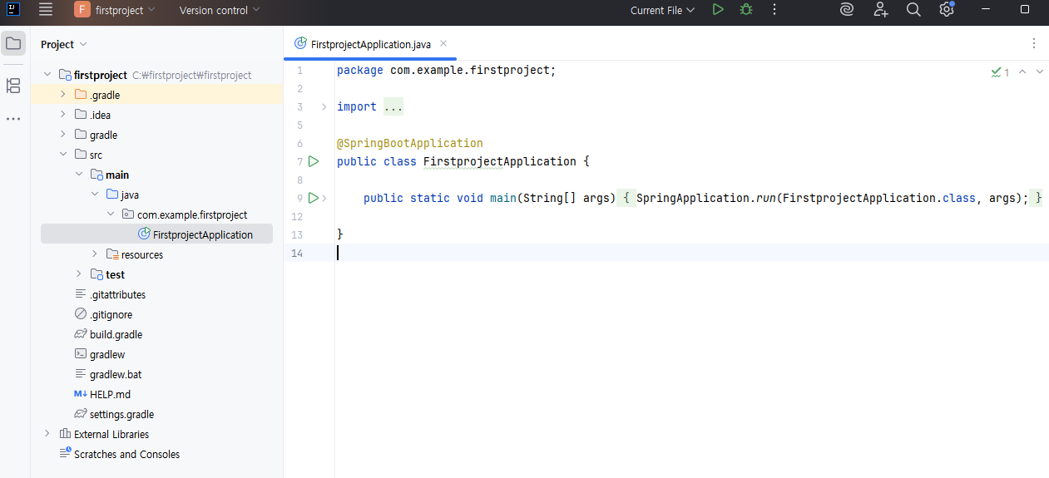Screen dimensions: 1049x478
Task: Click the folded import ellipsis placeholder
Action: click(393, 106)
